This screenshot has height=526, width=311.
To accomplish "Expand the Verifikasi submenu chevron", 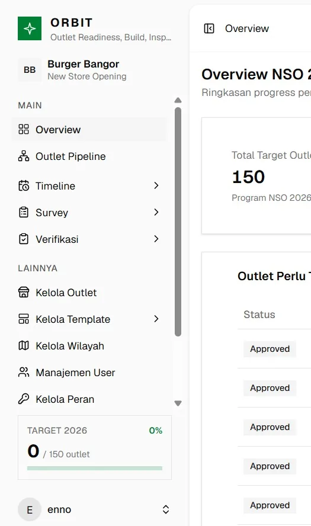I will 156,239.
